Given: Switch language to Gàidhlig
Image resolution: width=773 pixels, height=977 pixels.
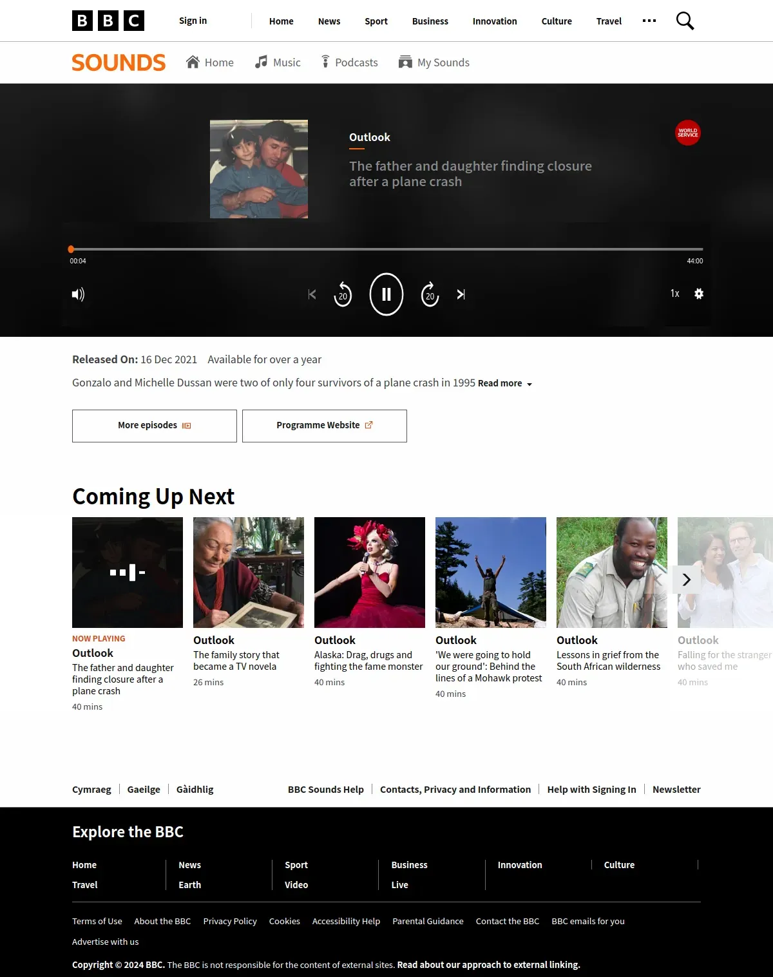Looking at the screenshot, I should (x=195, y=790).
